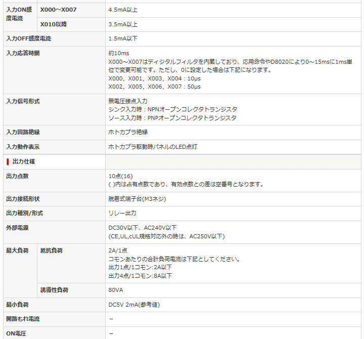This screenshot has width=364, height=339.
Task: Click the '外部電源' label
Action: coord(17,228)
